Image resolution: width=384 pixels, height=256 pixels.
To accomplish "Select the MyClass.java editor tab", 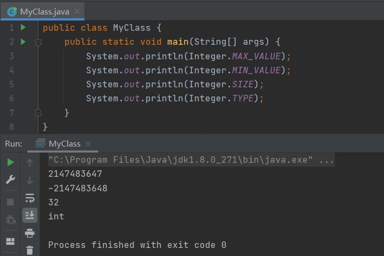I will pos(42,11).
